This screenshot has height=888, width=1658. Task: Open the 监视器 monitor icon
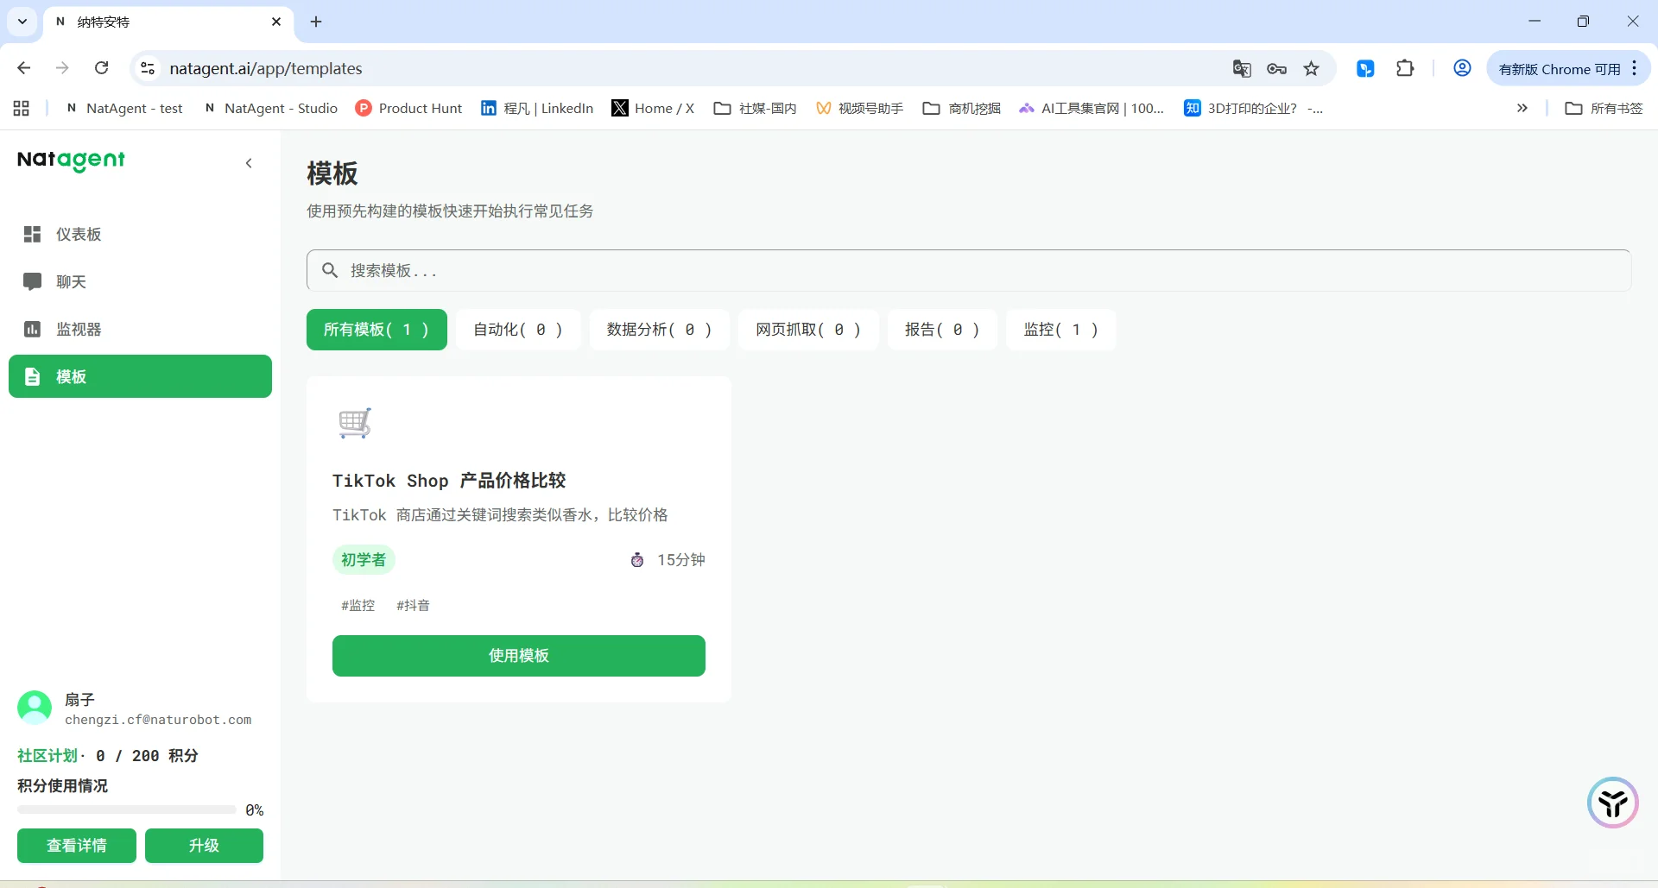33,329
